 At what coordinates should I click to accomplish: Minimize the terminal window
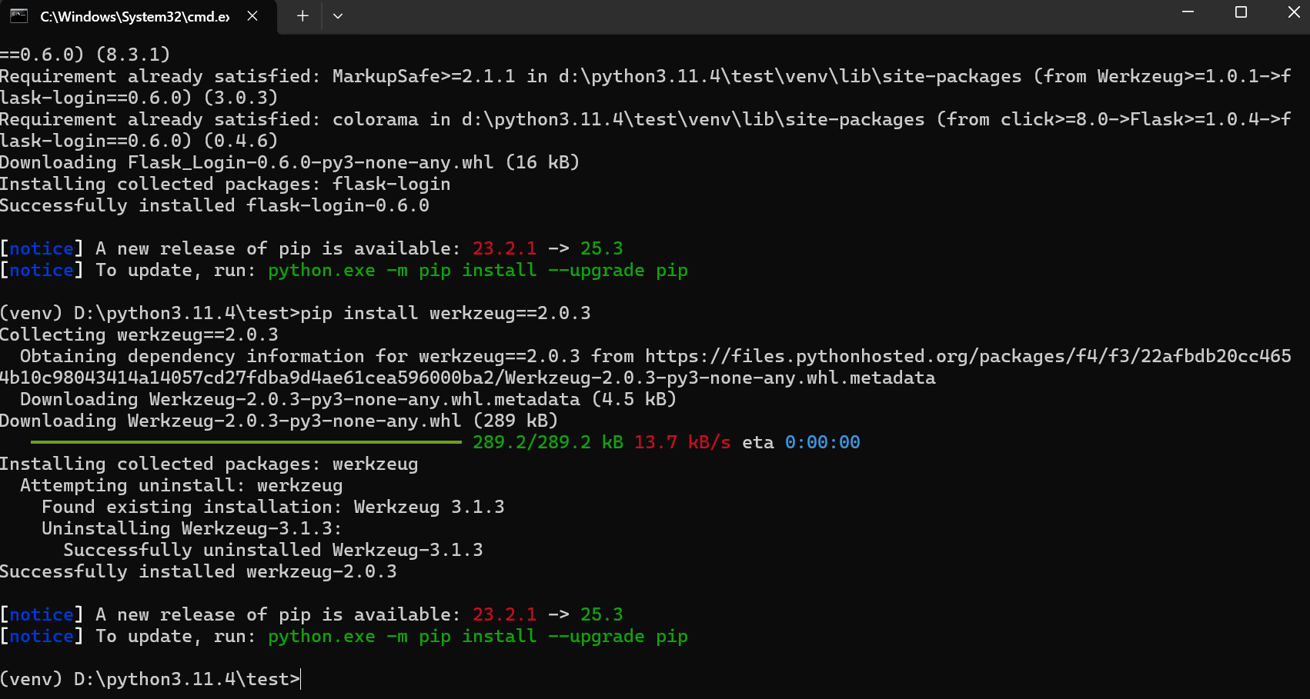(1188, 12)
